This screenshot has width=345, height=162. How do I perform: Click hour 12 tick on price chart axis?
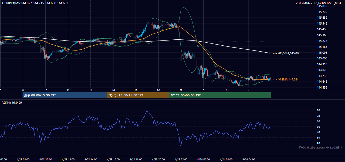68,90
